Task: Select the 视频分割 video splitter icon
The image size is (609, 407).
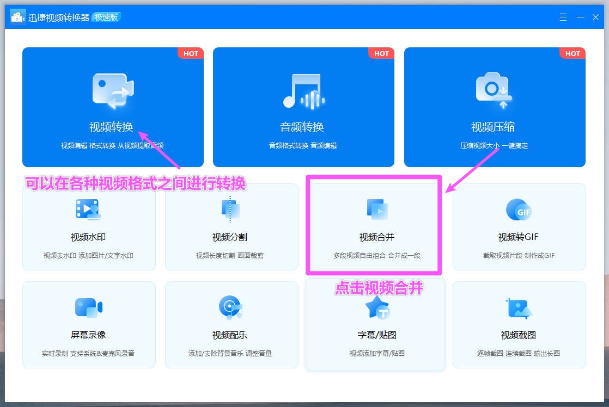Action: 231,208
